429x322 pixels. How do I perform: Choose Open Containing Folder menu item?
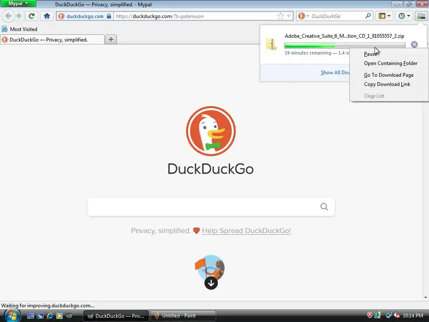point(389,63)
